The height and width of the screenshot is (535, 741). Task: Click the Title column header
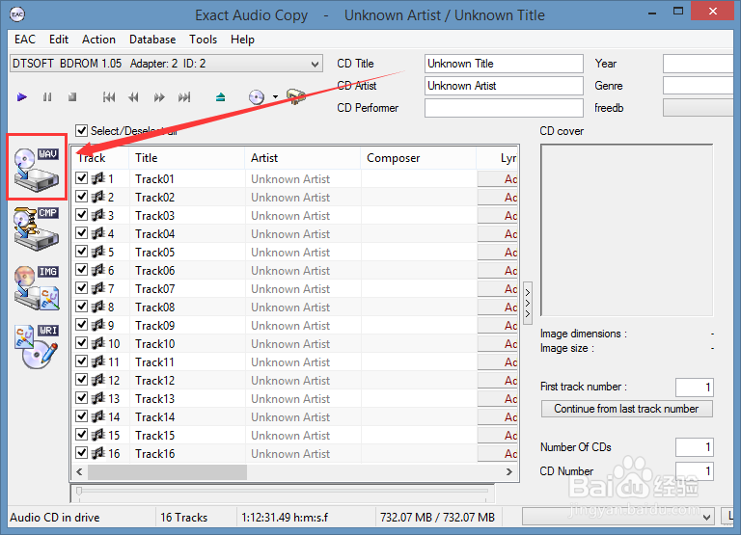(x=186, y=158)
